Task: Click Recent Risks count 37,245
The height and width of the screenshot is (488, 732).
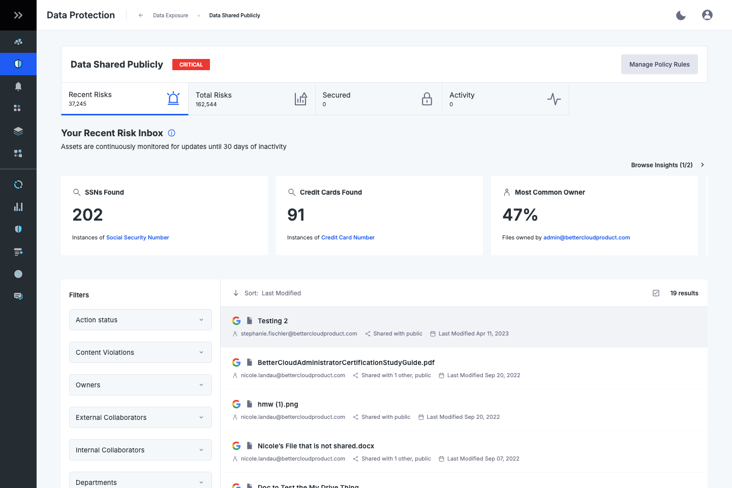Action: tap(78, 104)
